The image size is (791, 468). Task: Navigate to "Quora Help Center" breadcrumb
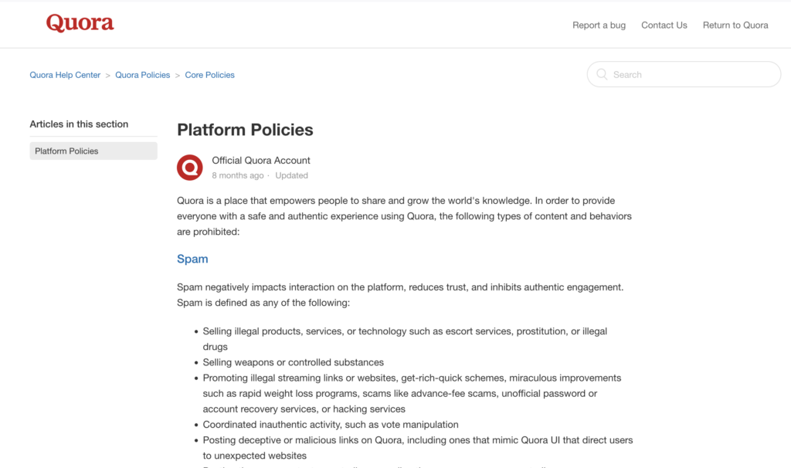(x=65, y=74)
